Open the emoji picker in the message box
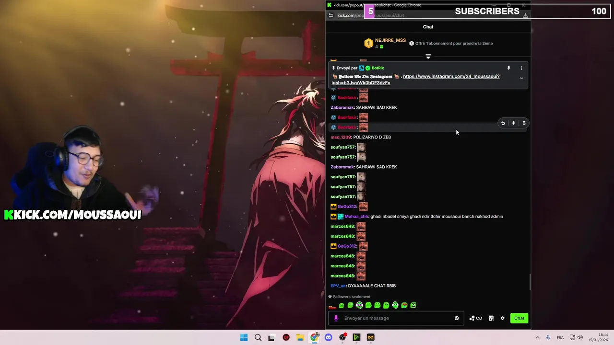This screenshot has height=345, width=614. (x=456, y=318)
